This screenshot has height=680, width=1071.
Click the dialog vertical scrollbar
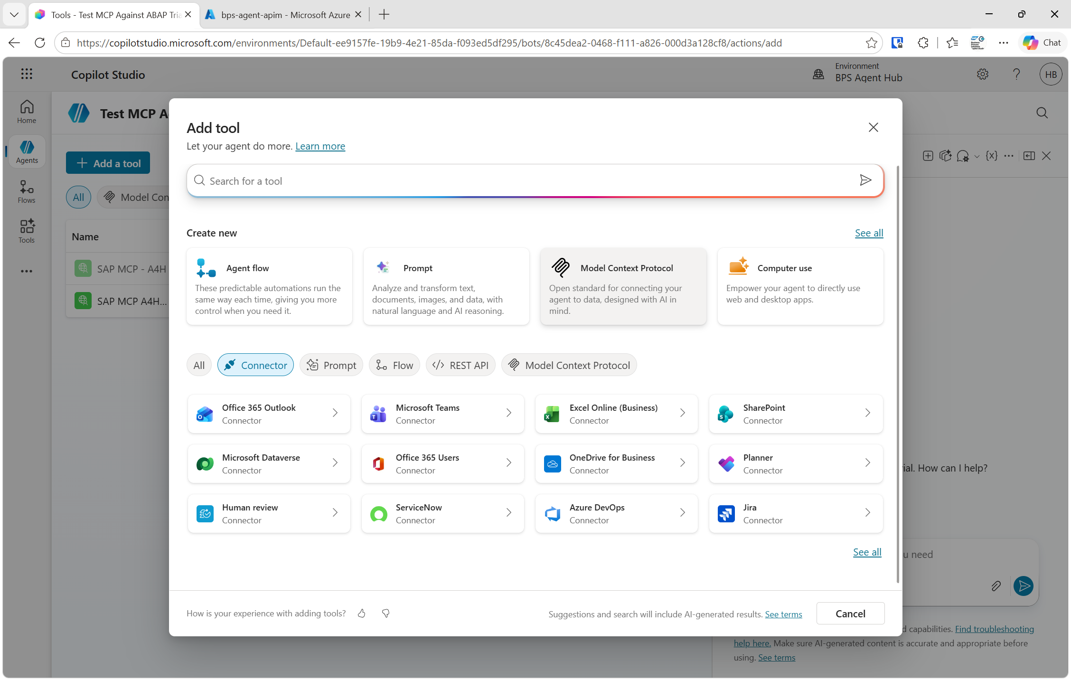(x=897, y=374)
